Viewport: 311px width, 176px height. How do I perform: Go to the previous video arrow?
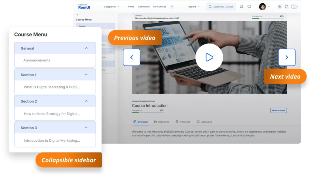tap(132, 57)
